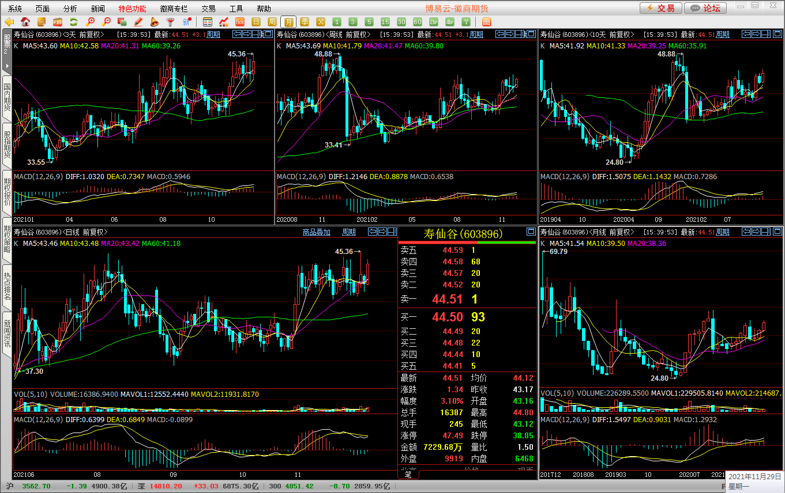Select the 股指期货 side tab
Screen dimensions: 785x493
click(7, 145)
